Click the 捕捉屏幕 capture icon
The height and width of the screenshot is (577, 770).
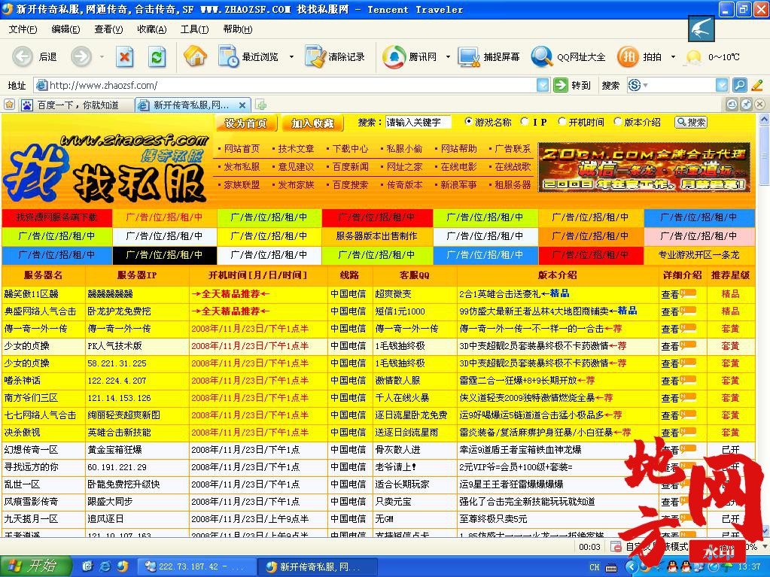coord(469,57)
